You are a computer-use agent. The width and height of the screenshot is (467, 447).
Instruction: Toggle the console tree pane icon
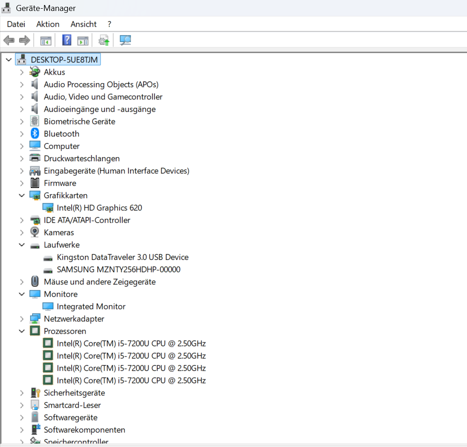46,41
